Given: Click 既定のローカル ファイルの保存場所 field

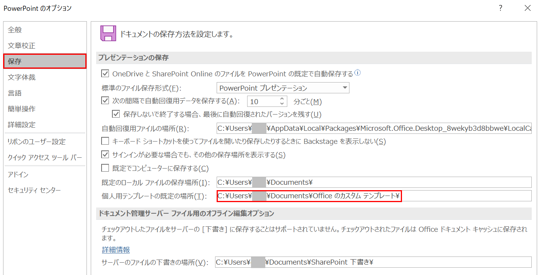Looking at the screenshot, I should 374,182.
